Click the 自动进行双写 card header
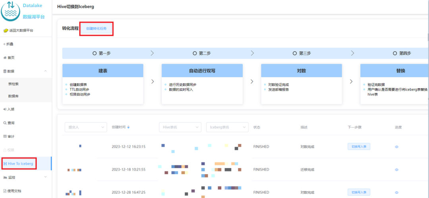 (x=202, y=71)
